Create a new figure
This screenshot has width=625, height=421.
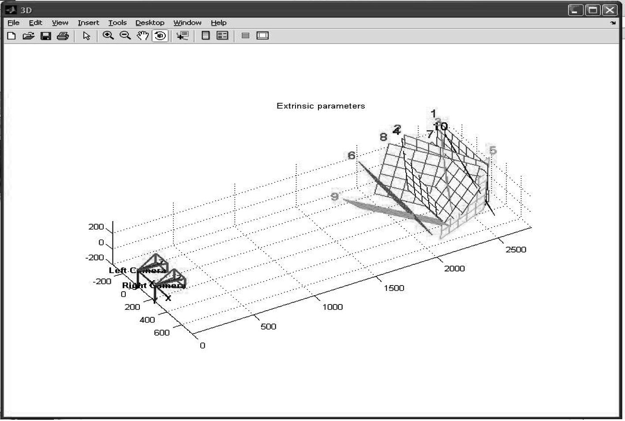[11, 36]
